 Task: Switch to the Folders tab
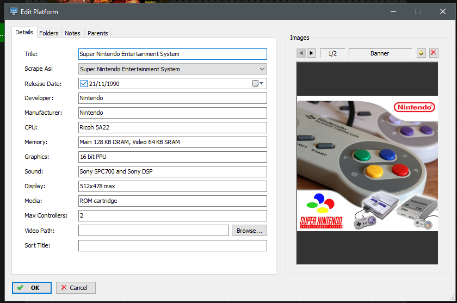coord(49,33)
